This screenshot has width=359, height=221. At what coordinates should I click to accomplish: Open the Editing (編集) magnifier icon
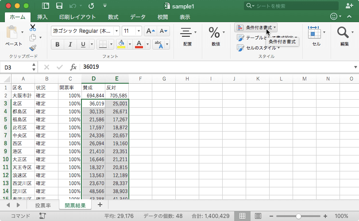[343, 32]
